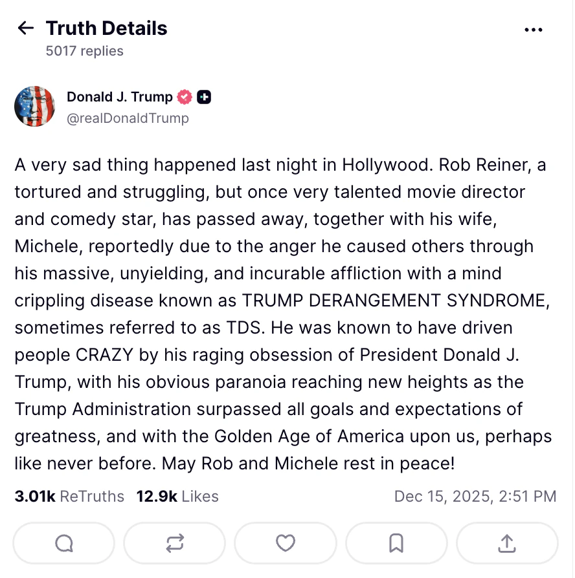Toggle the ReTruth on this post
The height and width of the screenshot is (578, 575).
174,543
